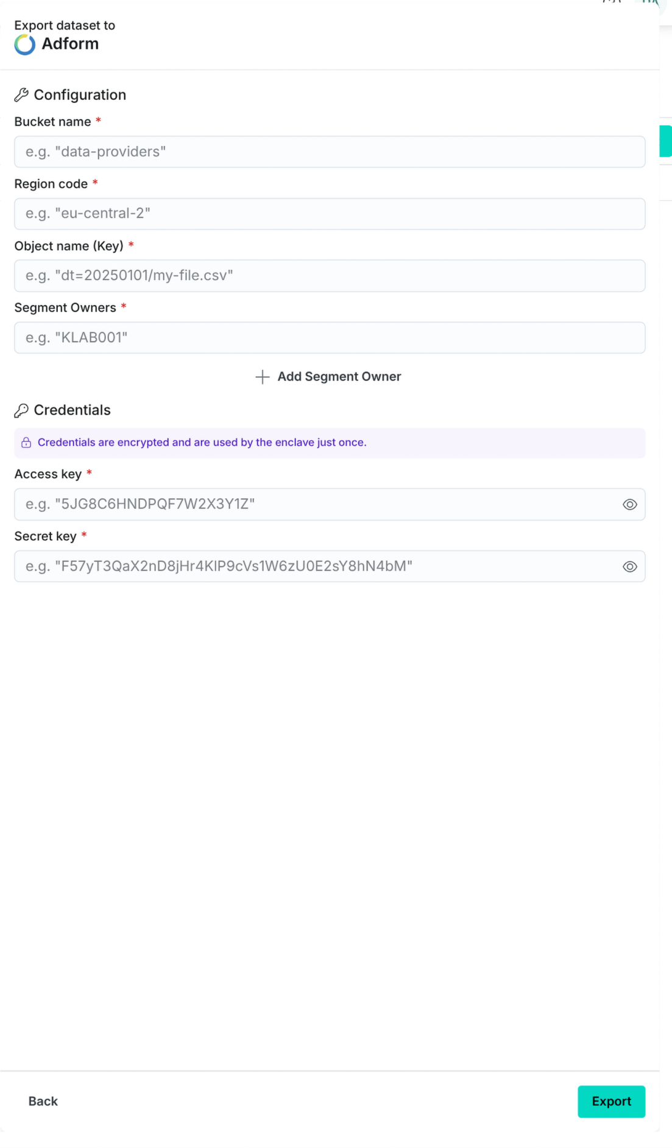
Task: Click the Configuration section heading
Action: pos(80,95)
